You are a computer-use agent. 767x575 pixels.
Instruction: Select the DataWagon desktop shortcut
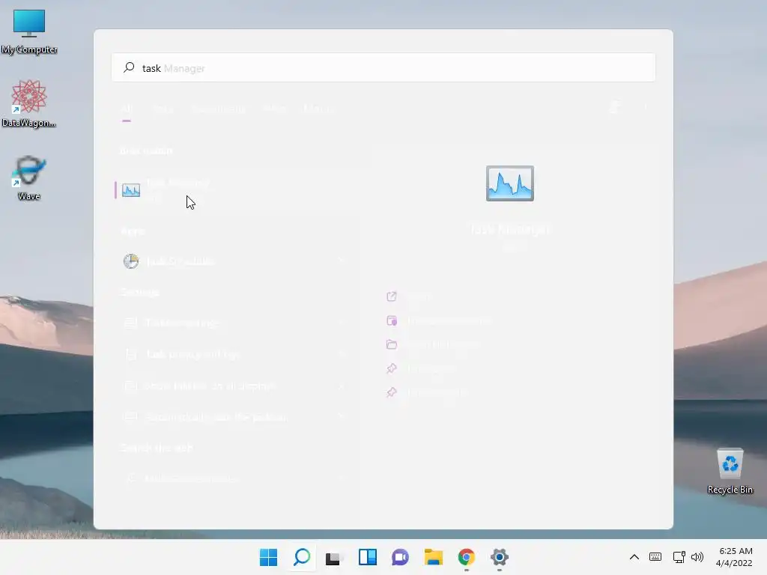click(x=29, y=104)
